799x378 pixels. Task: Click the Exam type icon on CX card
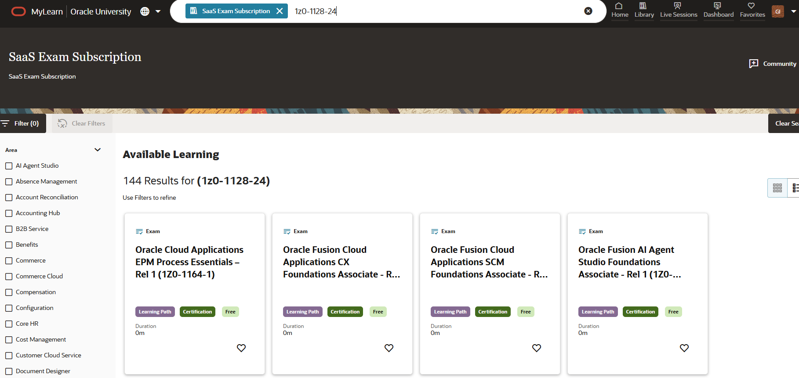point(287,231)
